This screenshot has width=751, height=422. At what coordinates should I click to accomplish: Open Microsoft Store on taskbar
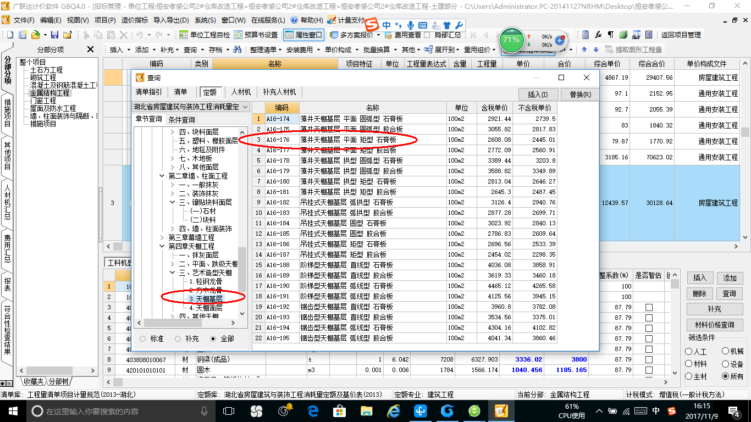click(339, 411)
